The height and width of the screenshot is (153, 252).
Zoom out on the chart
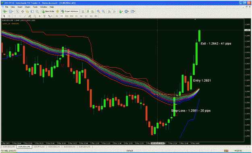click(103, 11)
